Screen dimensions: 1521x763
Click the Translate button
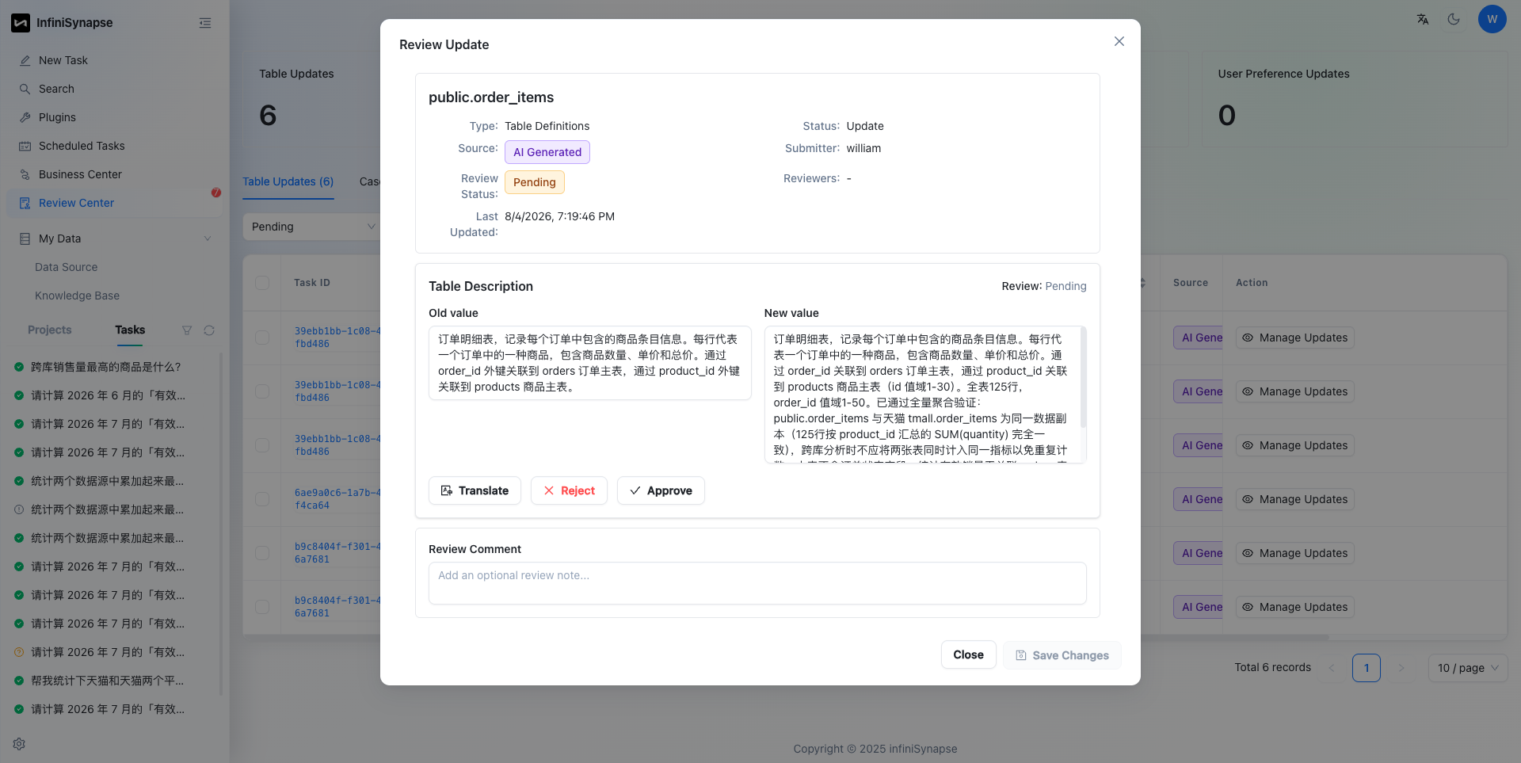(x=475, y=490)
